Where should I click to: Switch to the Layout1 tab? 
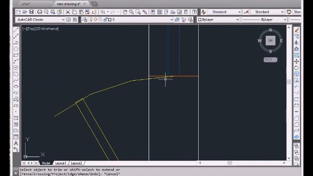(x=61, y=163)
